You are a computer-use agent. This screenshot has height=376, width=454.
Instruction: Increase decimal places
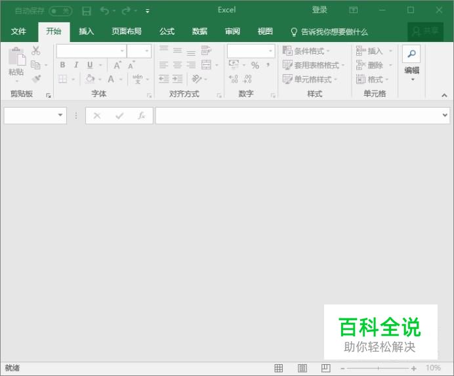(x=233, y=79)
